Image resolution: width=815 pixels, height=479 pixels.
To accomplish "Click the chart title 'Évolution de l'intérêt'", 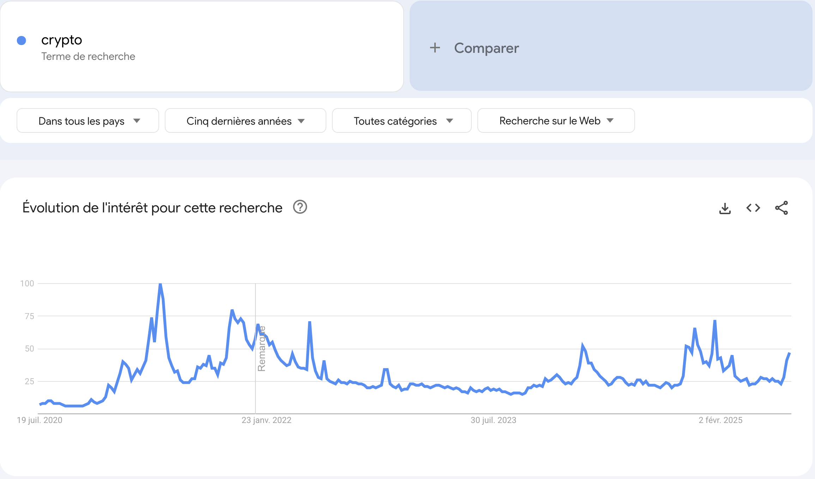I will point(152,207).
